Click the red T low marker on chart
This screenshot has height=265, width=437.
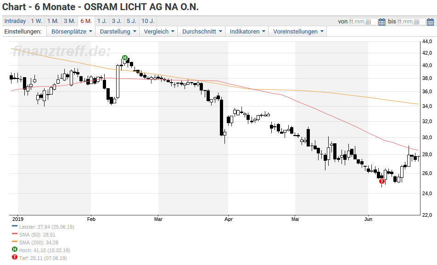381,181
